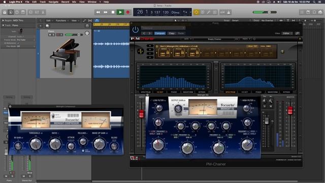Open Quick Help button in control bar

tap(17, 12)
